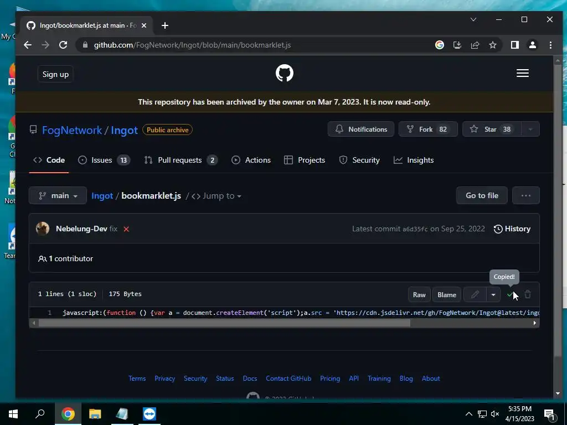567x425 pixels.
Task: Open commit History link
Action: click(x=512, y=229)
